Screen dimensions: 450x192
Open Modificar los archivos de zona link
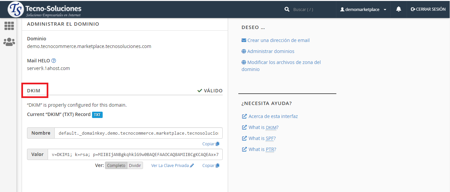(x=284, y=62)
